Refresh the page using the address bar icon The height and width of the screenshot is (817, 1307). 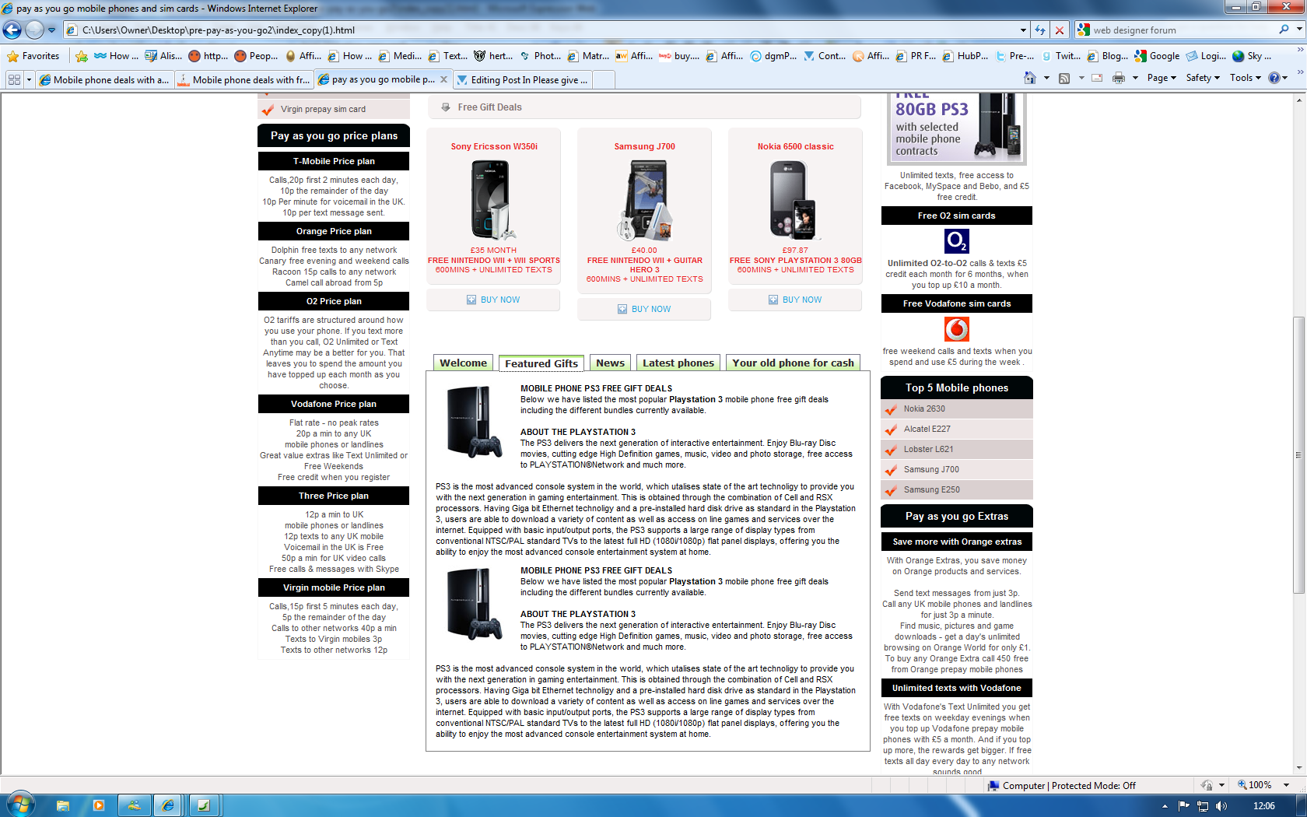tap(1040, 30)
